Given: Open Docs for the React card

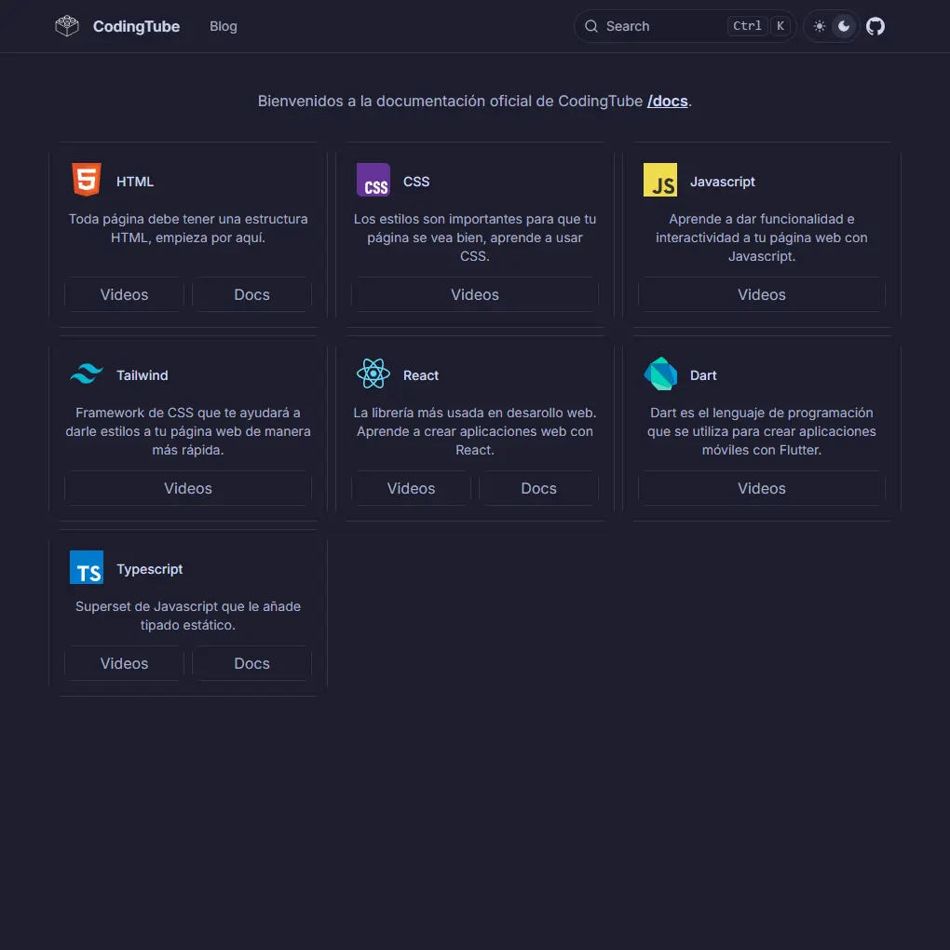Looking at the screenshot, I should point(538,487).
